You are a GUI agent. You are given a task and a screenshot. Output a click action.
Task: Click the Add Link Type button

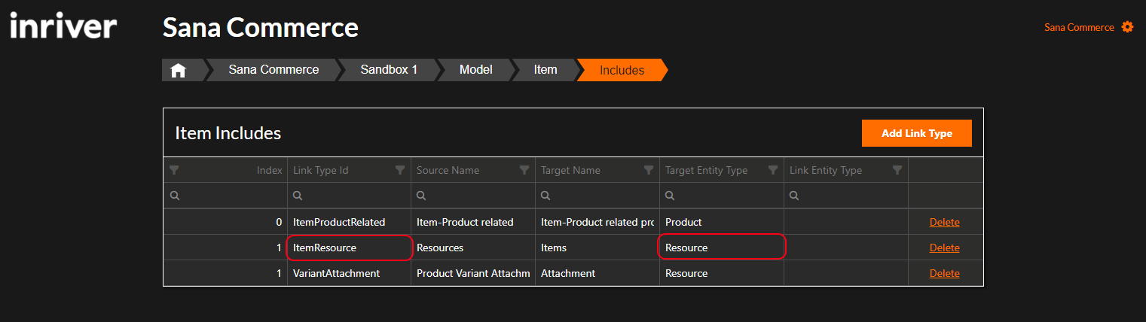coord(917,133)
